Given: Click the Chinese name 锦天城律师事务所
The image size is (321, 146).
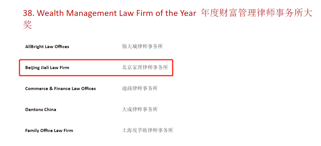Looking at the screenshot, I should pyautogui.click(x=142, y=46).
